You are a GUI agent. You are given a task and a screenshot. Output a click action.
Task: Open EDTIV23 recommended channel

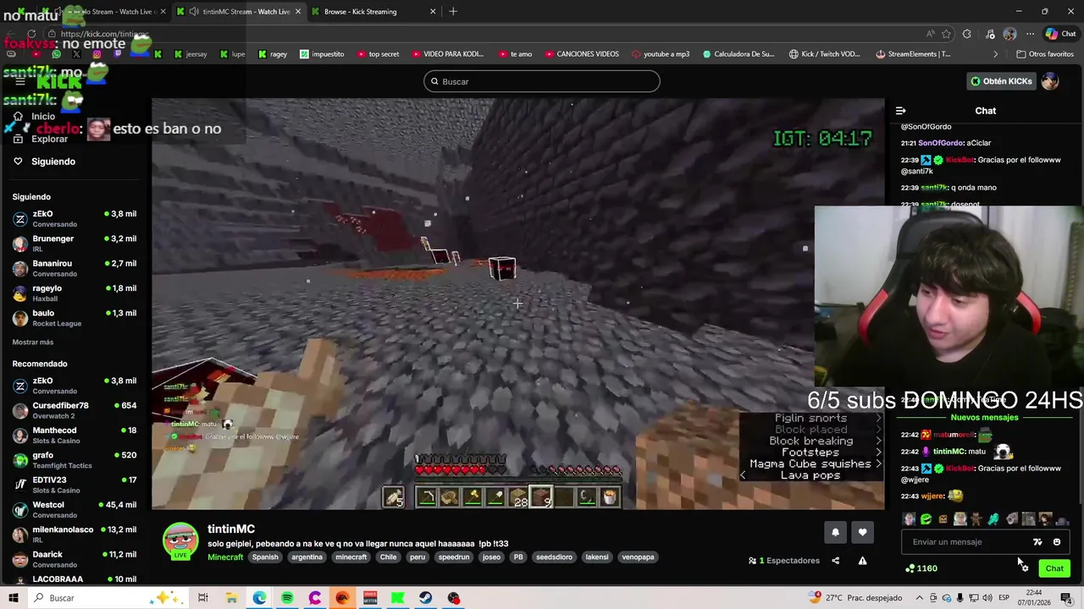tap(75, 485)
